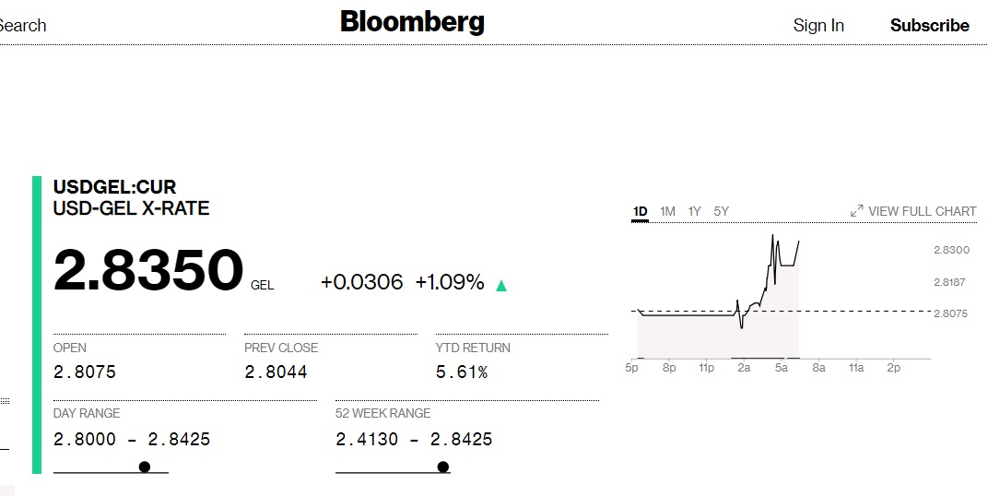The height and width of the screenshot is (496, 988).
Task: Click the PREV CLOSE value 2.8044
Action: click(x=276, y=372)
